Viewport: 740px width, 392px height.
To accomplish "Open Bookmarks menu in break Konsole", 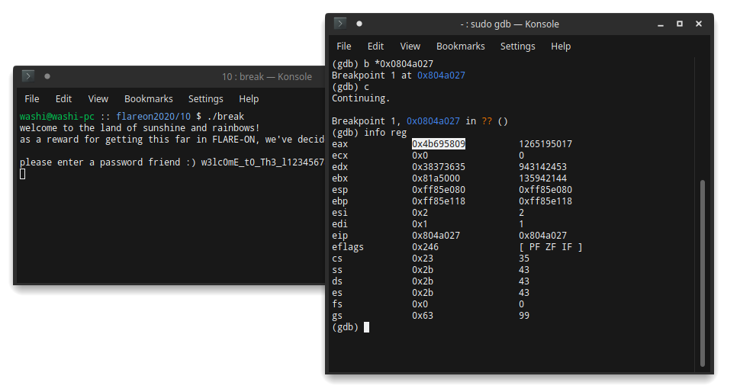I will (149, 98).
